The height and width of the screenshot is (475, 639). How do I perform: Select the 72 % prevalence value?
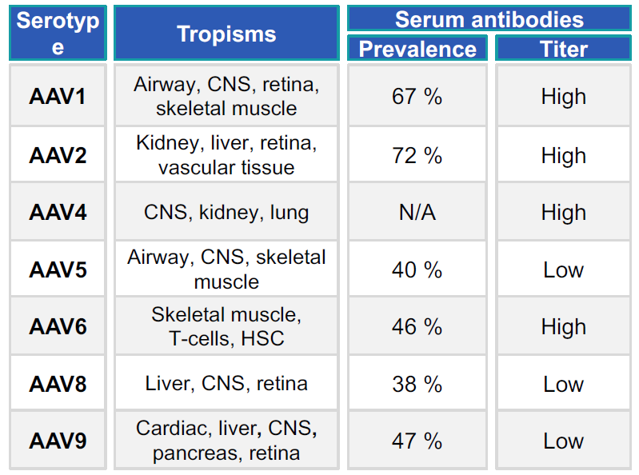[417, 154]
